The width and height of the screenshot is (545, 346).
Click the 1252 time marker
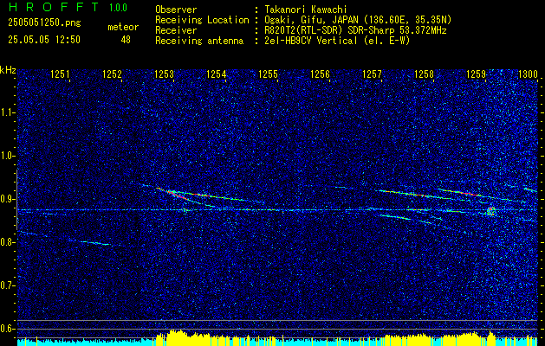112,74
